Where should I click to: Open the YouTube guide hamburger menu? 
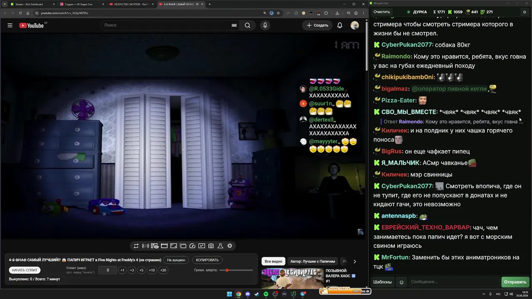pyautogui.click(x=10, y=25)
